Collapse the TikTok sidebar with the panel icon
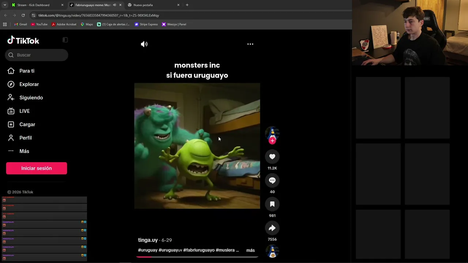The image size is (468, 263). (65, 40)
